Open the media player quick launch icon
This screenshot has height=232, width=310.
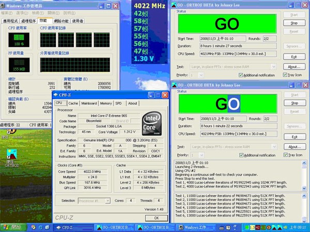tap(34, 227)
